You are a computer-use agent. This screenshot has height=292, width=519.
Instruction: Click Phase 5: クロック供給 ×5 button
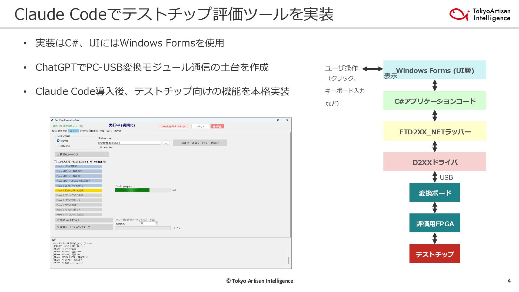[x=78, y=200]
